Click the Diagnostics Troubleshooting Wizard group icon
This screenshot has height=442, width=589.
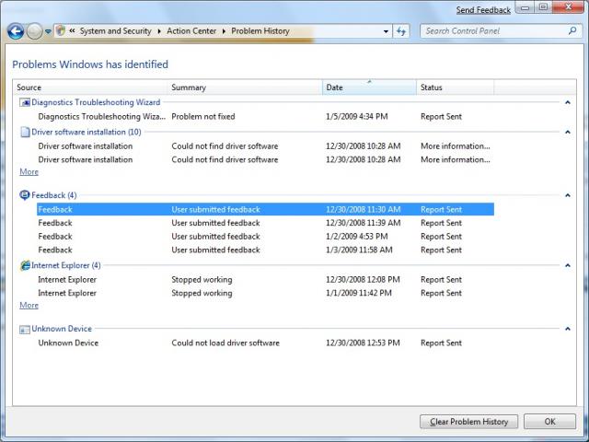pyautogui.click(x=25, y=102)
